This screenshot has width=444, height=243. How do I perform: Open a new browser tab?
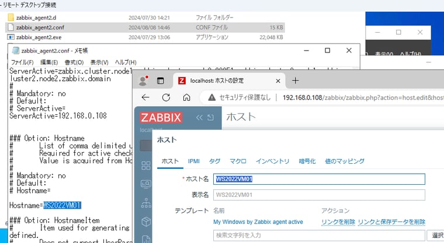(x=296, y=81)
